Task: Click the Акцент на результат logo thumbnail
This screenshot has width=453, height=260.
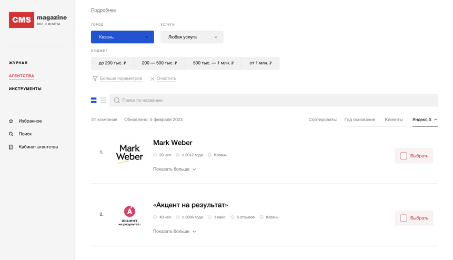Action: coord(129,215)
